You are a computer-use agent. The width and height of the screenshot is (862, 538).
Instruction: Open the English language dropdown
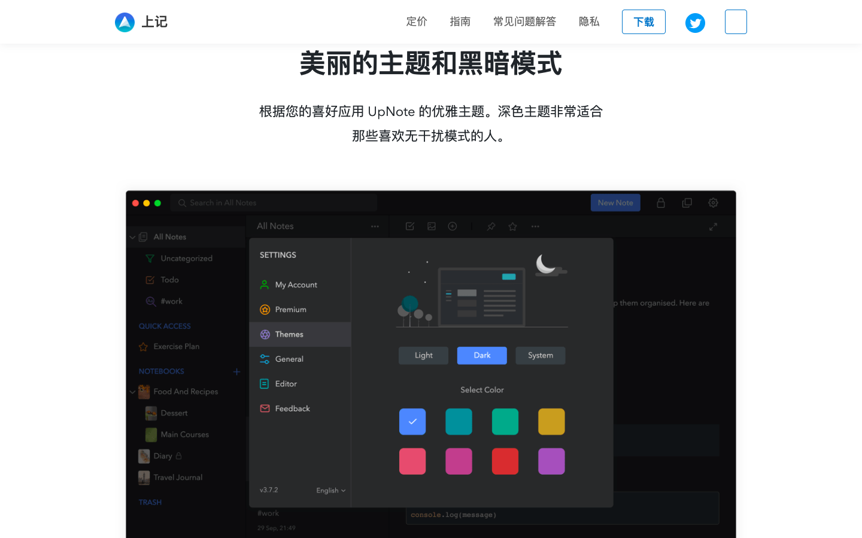pos(331,490)
